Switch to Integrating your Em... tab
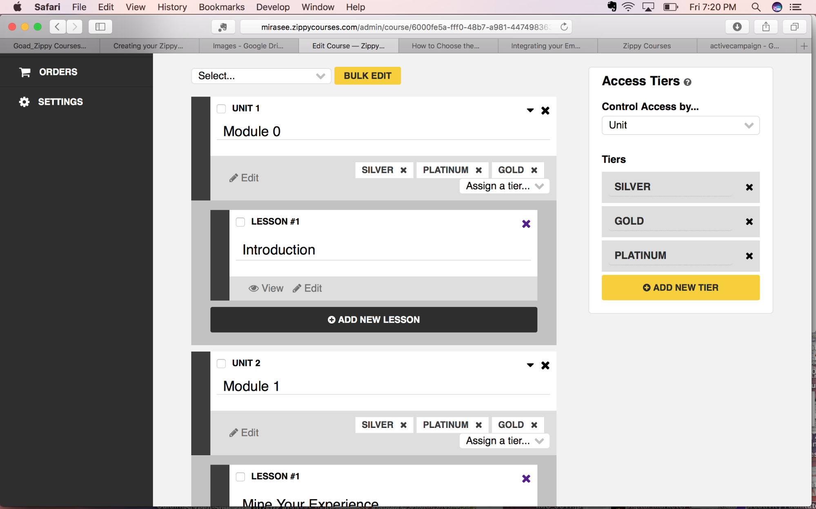 [545, 46]
